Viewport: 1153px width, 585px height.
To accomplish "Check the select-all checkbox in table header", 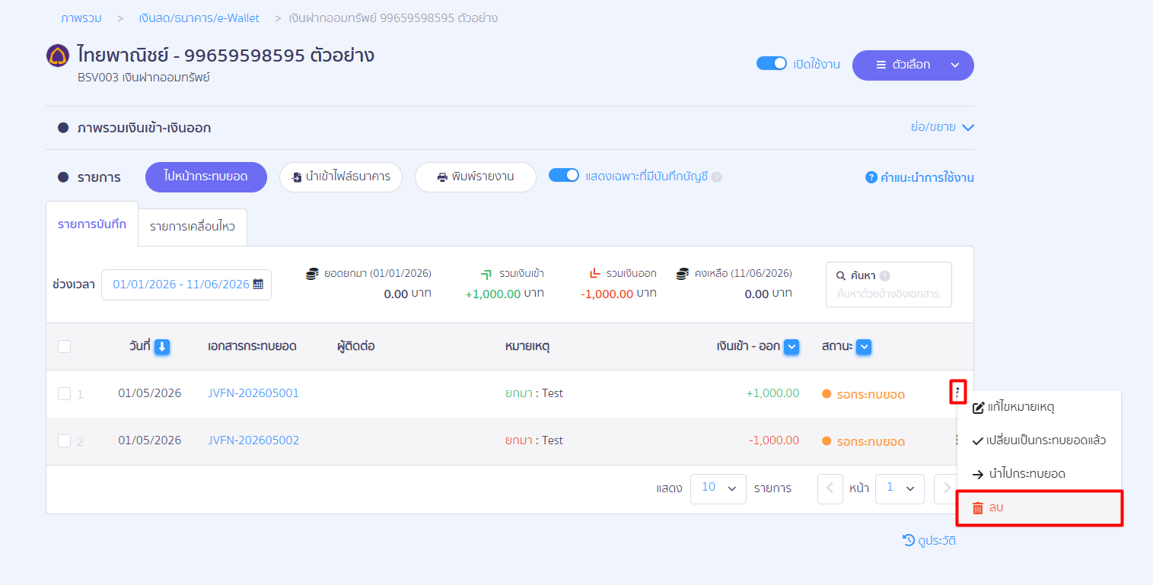I will coord(64,346).
